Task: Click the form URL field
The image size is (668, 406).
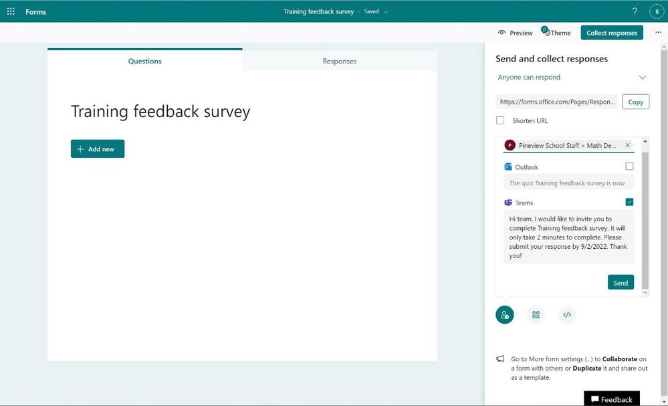Action: coord(557,102)
